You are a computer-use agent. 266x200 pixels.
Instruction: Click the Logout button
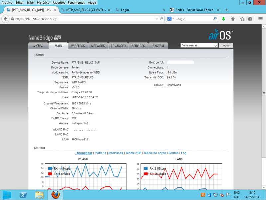(226, 45)
